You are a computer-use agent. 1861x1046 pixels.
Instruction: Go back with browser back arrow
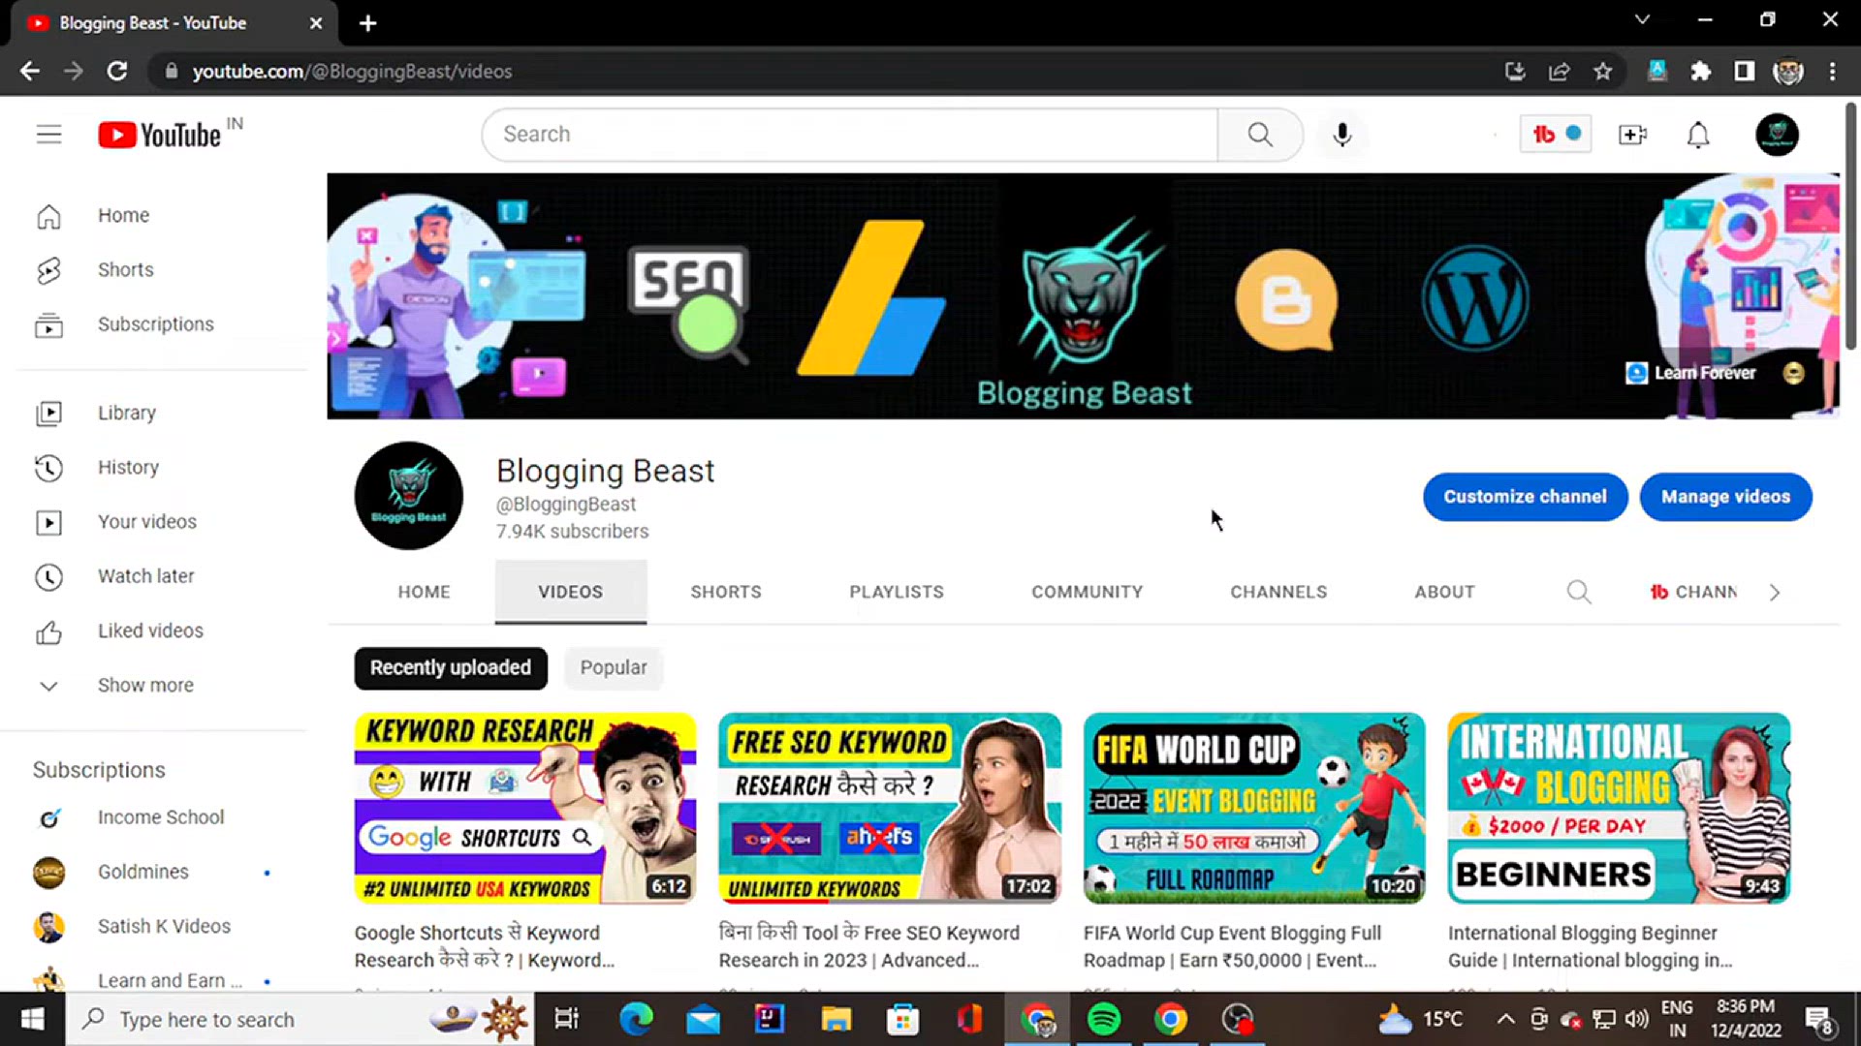[x=30, y=71]
